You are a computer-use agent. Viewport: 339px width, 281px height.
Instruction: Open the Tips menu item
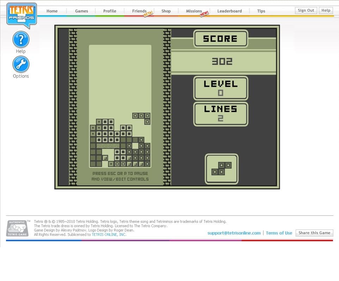tap(261, 11)
